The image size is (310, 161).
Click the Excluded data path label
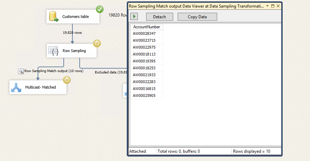click(x=111, y=72)
